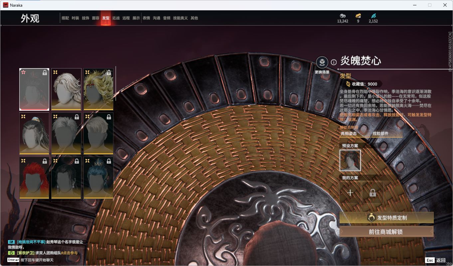Click the chat channel icon beside 紫衣护卫

click(11, 253)
